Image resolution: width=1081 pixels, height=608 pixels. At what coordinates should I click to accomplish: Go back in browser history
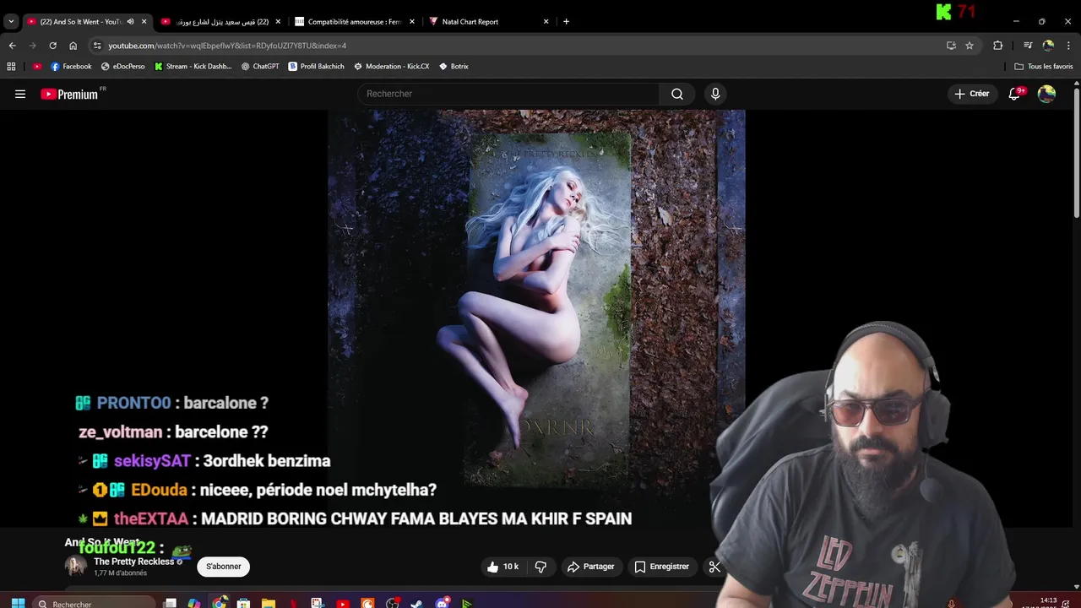pos(12,46)
